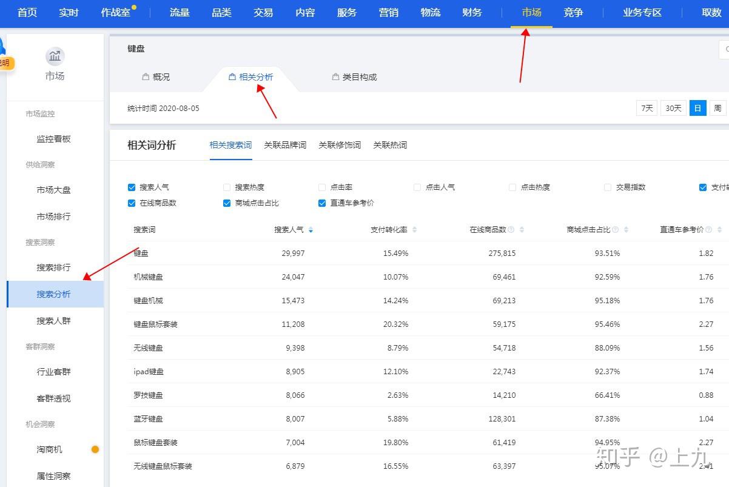Screen dimensions: 729x487
Task: Sort by 商城点击占比 column arrow
Action: (x=626, y=230)
